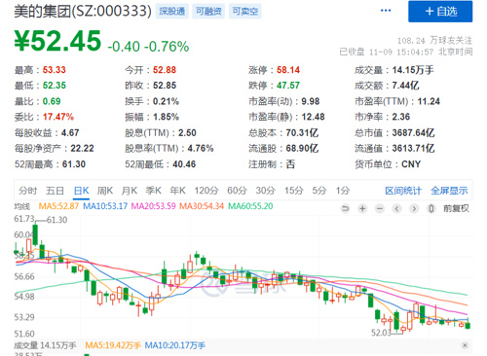487x356 pixels.
Task: Switch to the 120分 chart tab
Action: click(x=206, y=191)
